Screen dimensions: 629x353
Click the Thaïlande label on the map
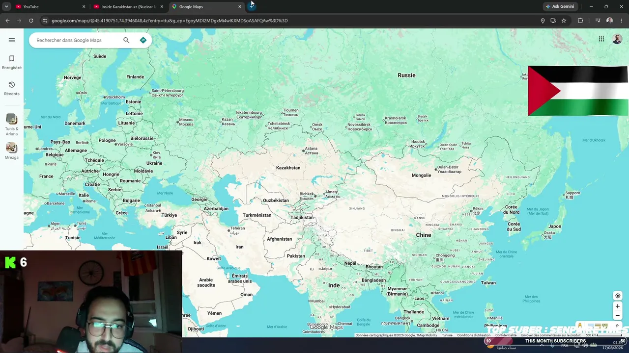[414, 312]
